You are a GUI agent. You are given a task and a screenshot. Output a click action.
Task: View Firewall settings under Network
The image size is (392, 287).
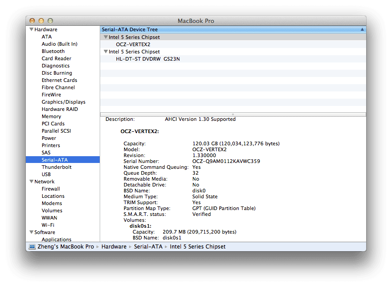point(50,189)
